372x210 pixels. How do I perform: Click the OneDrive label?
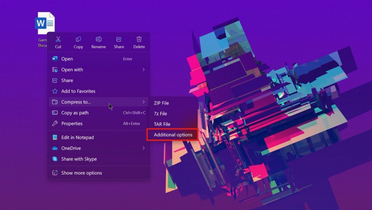pos(71,148)
